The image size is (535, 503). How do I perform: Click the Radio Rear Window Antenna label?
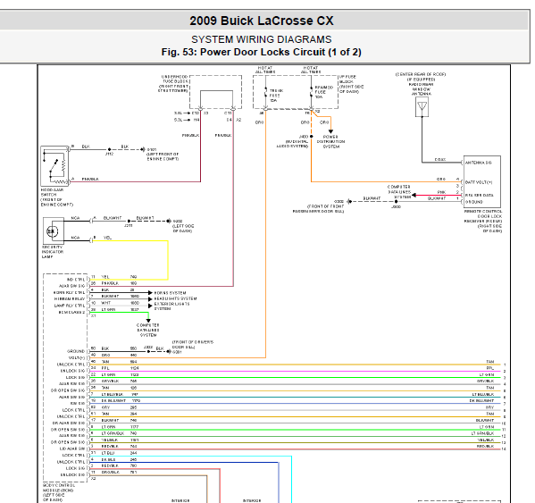(x=421, y=84)
